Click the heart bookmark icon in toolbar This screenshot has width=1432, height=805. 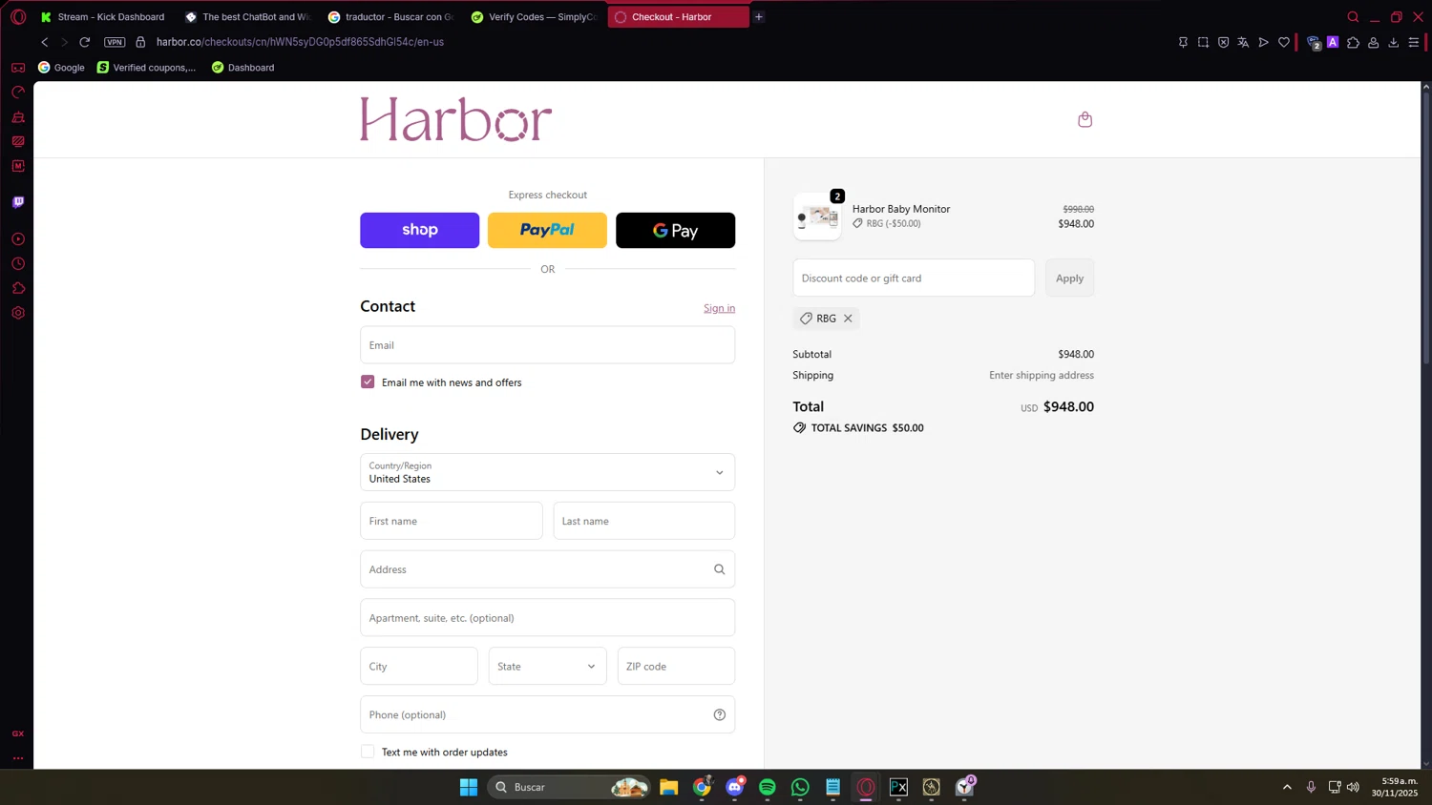click(1284, 42)
